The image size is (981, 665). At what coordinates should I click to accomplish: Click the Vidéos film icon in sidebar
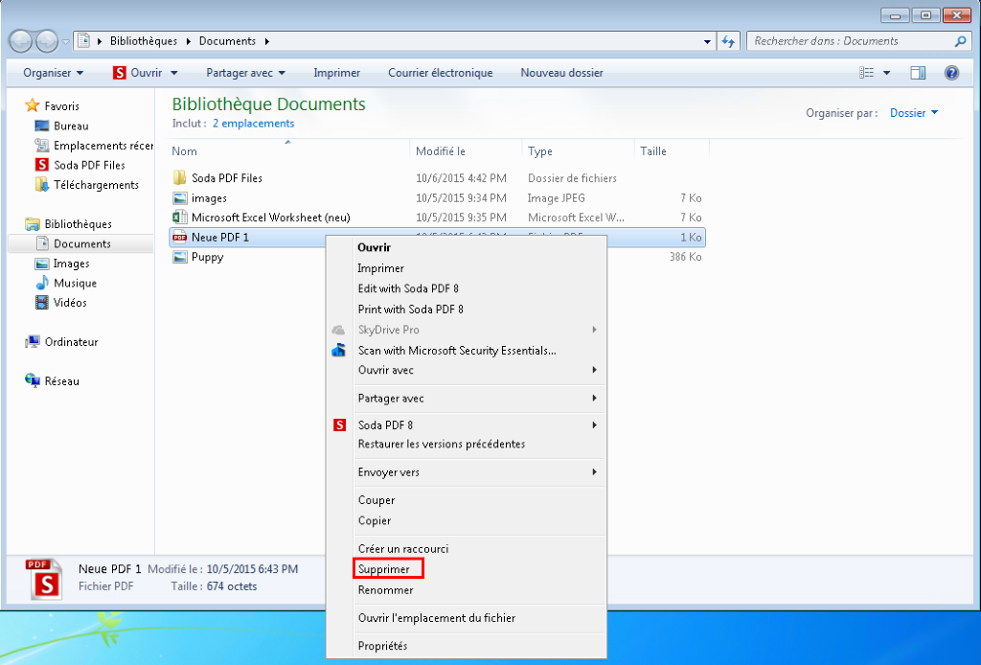pos(42,303)
